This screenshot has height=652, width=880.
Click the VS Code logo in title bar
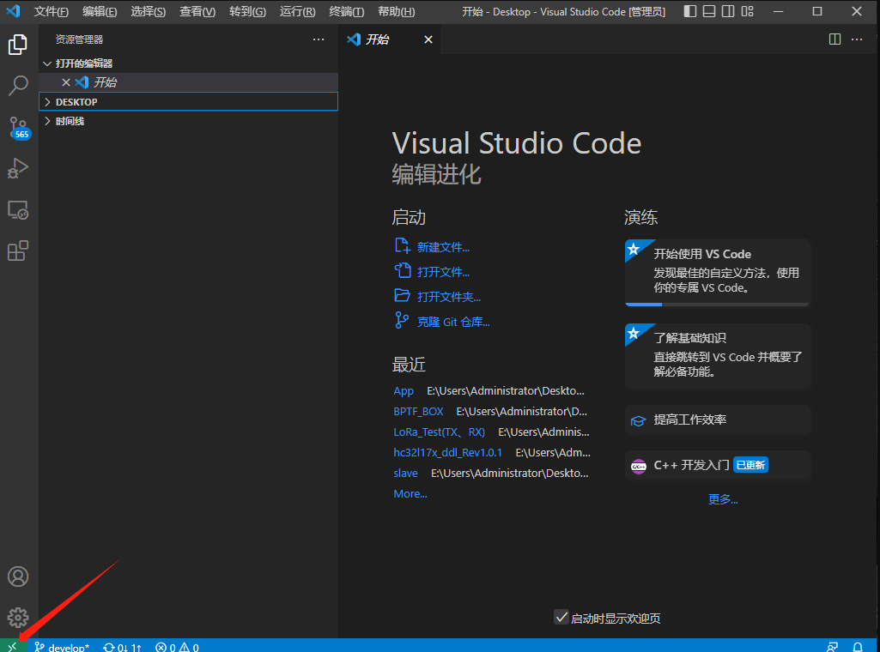13,11
